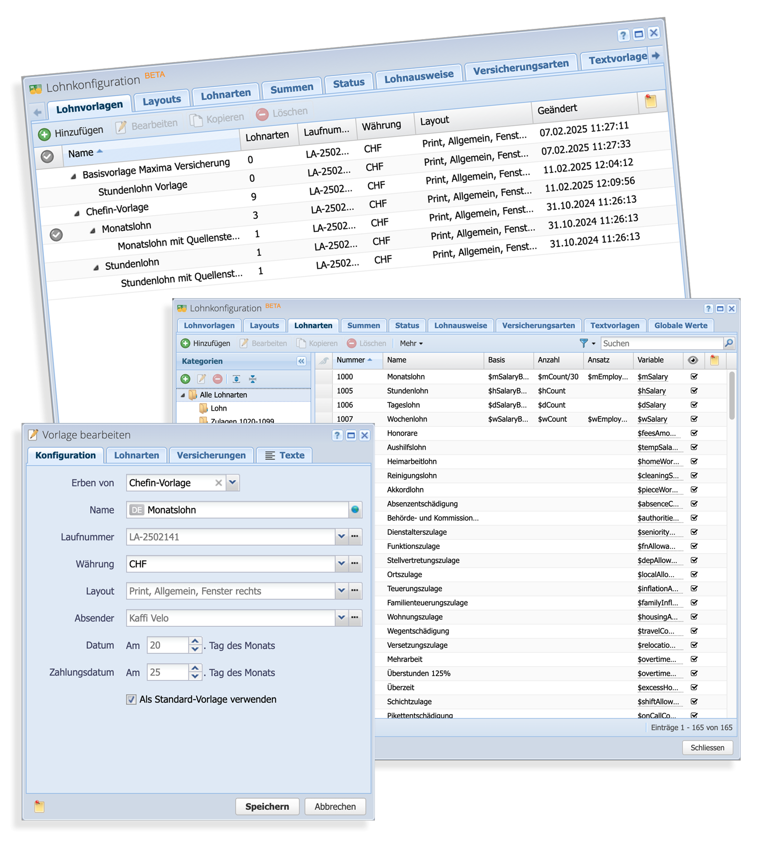Click the Speichern button
The height and width of the screenshot is (841, 781).
click(267, 806)
